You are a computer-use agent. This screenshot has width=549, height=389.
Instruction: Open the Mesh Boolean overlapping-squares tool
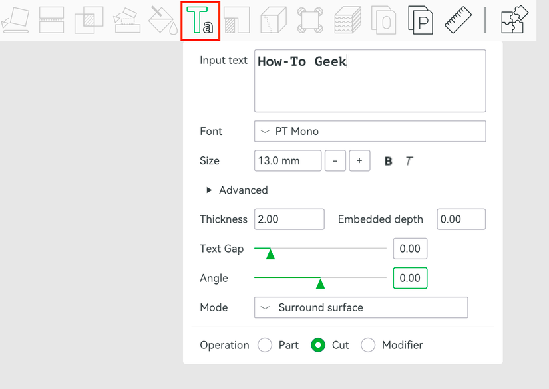coord(89,21)
